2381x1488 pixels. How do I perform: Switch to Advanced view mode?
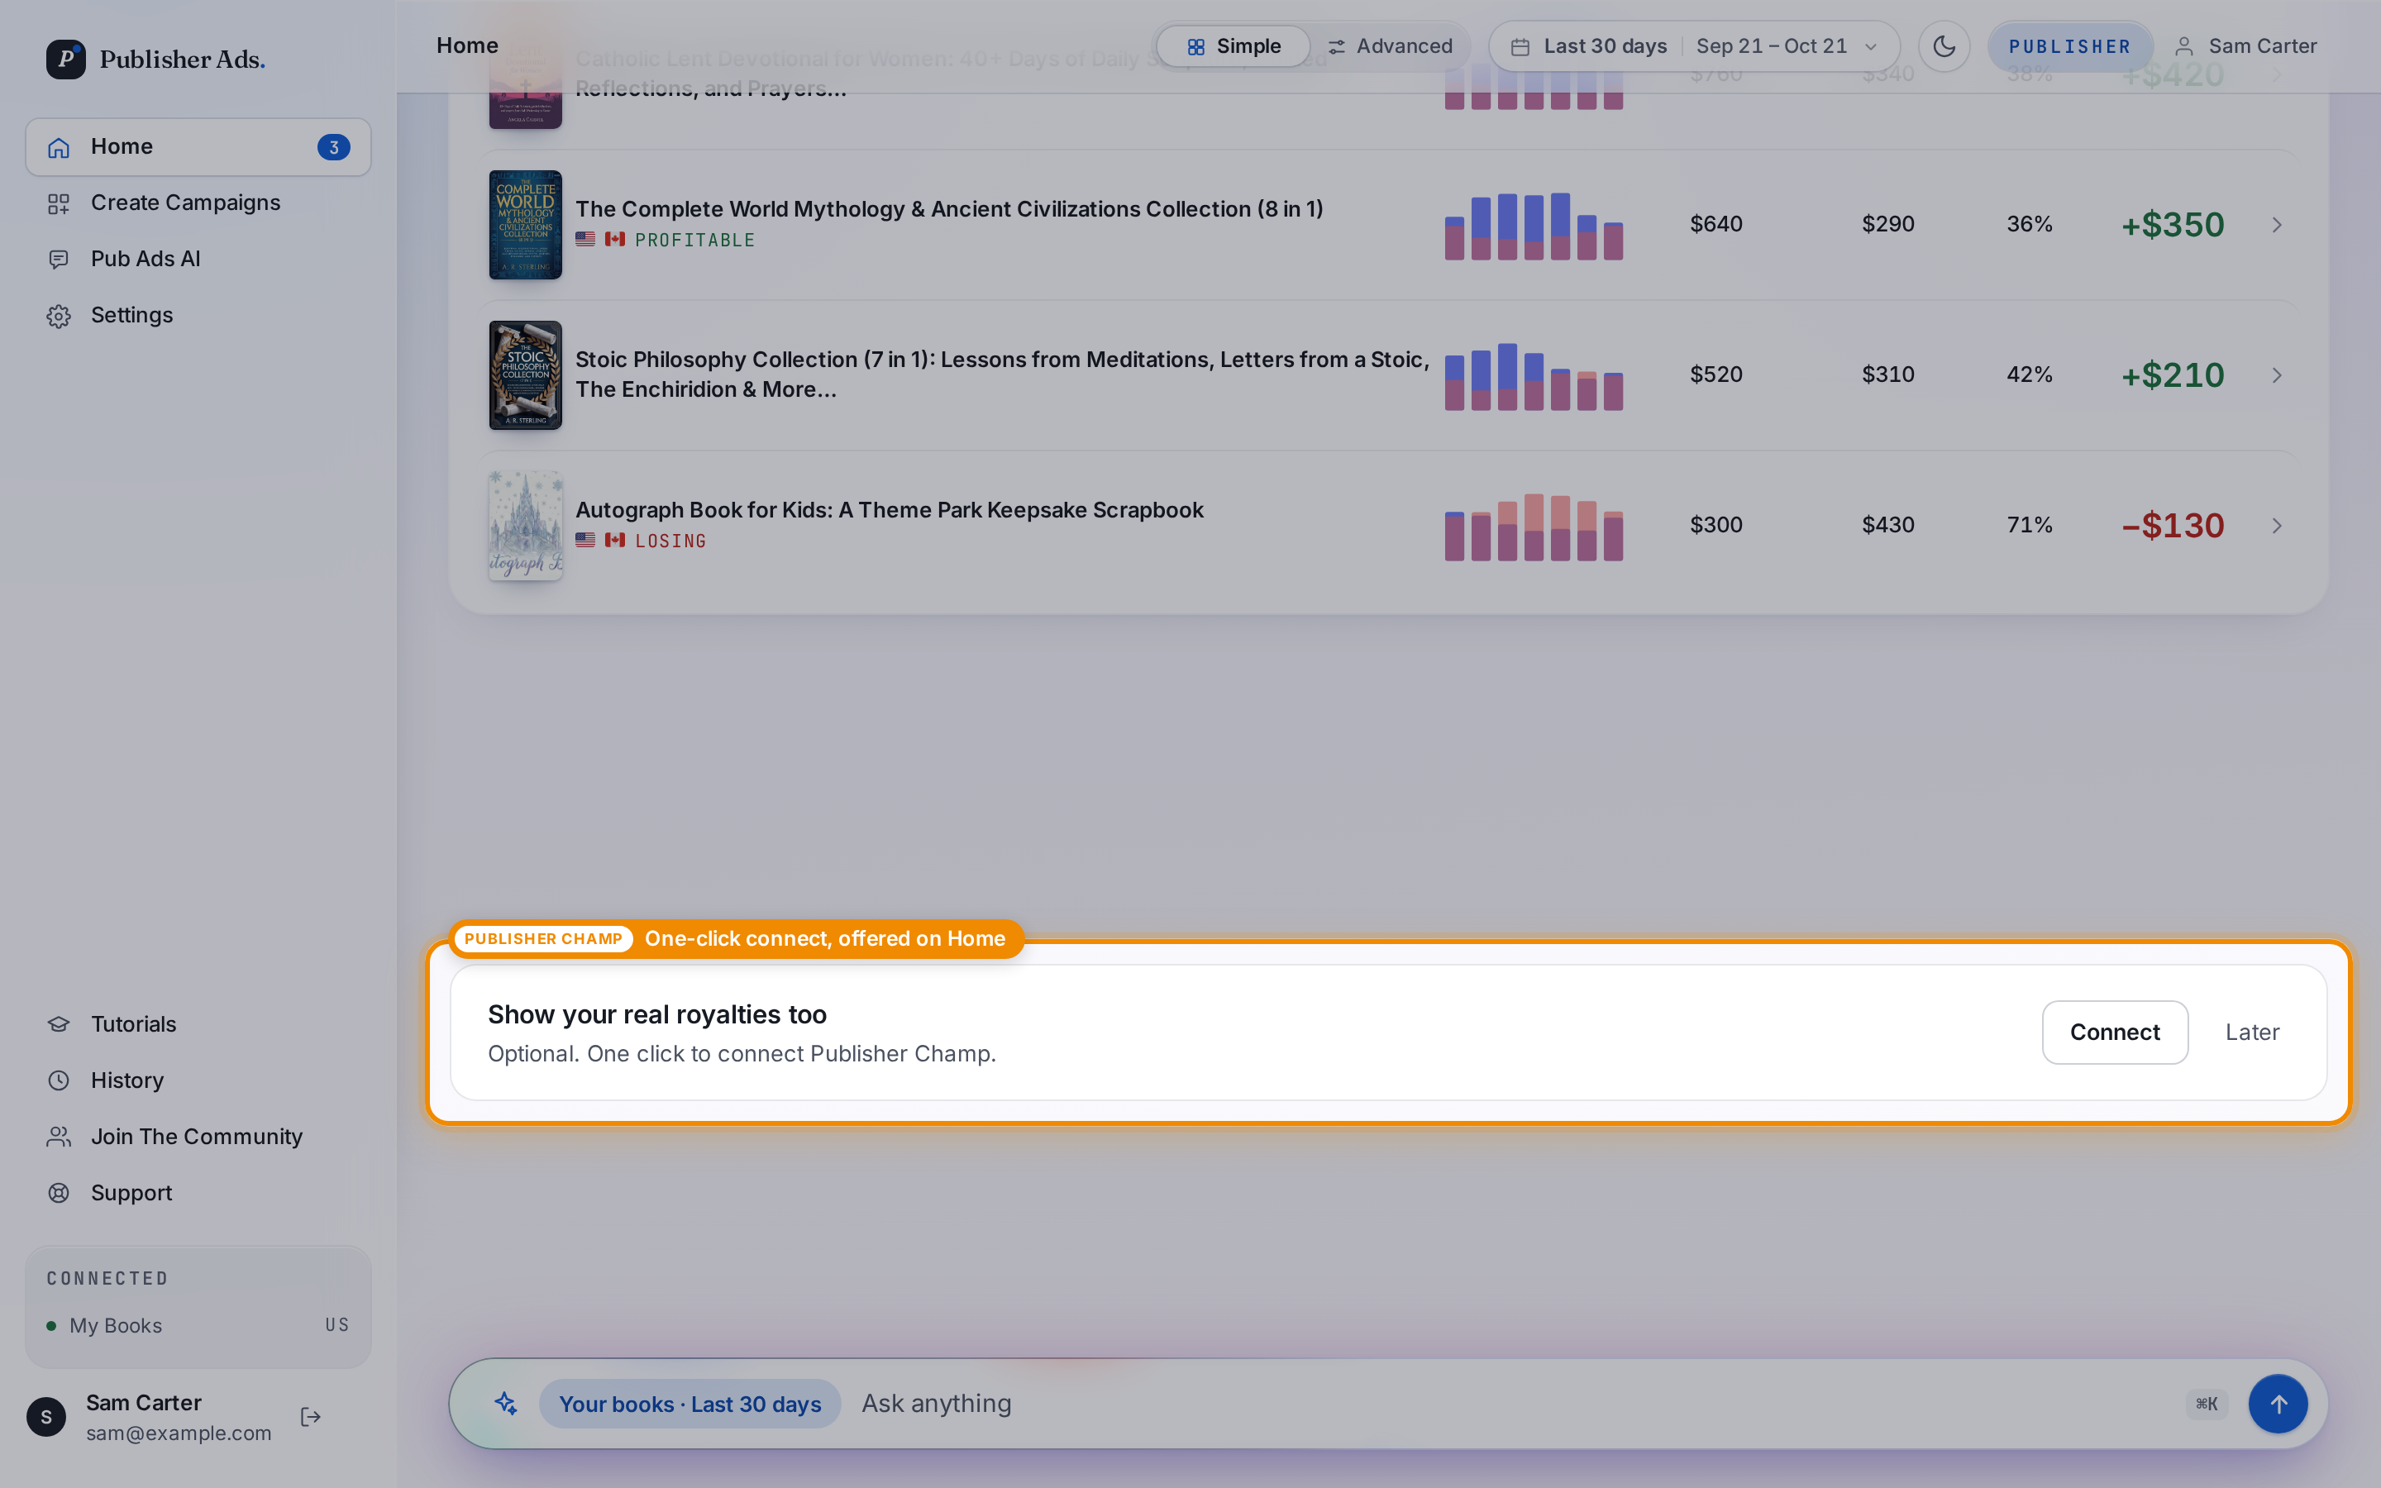point(1389,46)
